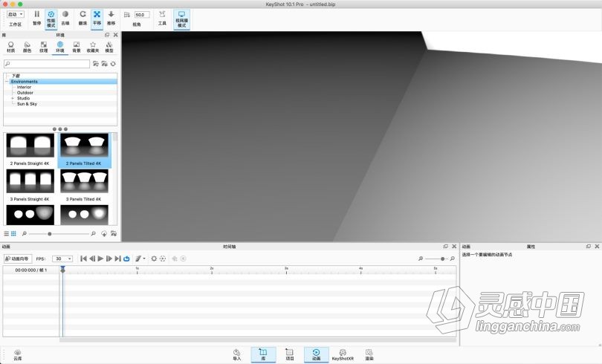Click the add folder icon beside search
The height and width of the screenshot is (364, 602).
click(x=96, y=64)
